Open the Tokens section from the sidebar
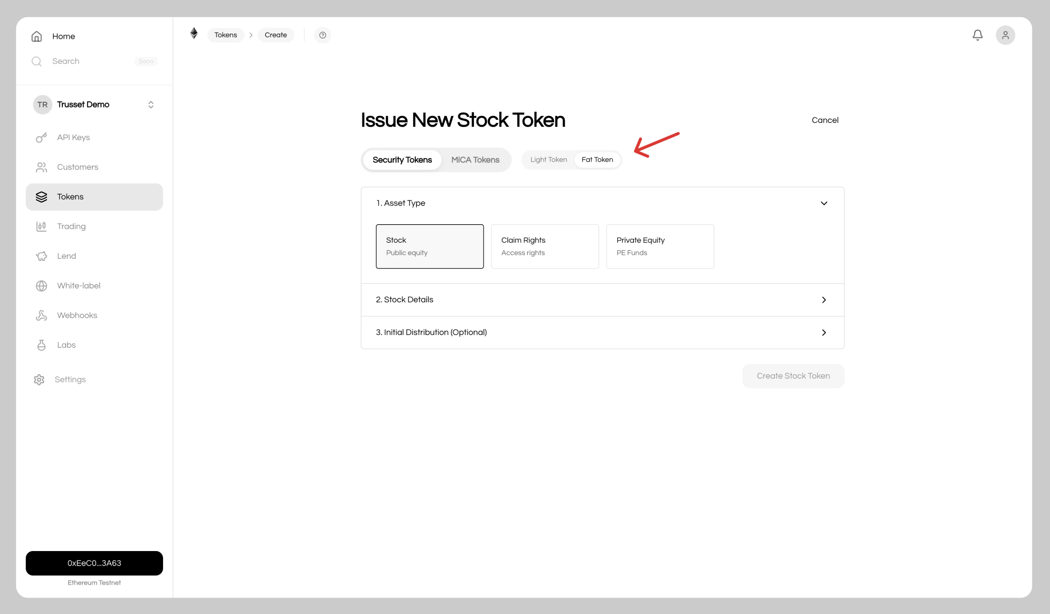The height and width of the screenshot is (614, 1050). (x=70, y=197)
